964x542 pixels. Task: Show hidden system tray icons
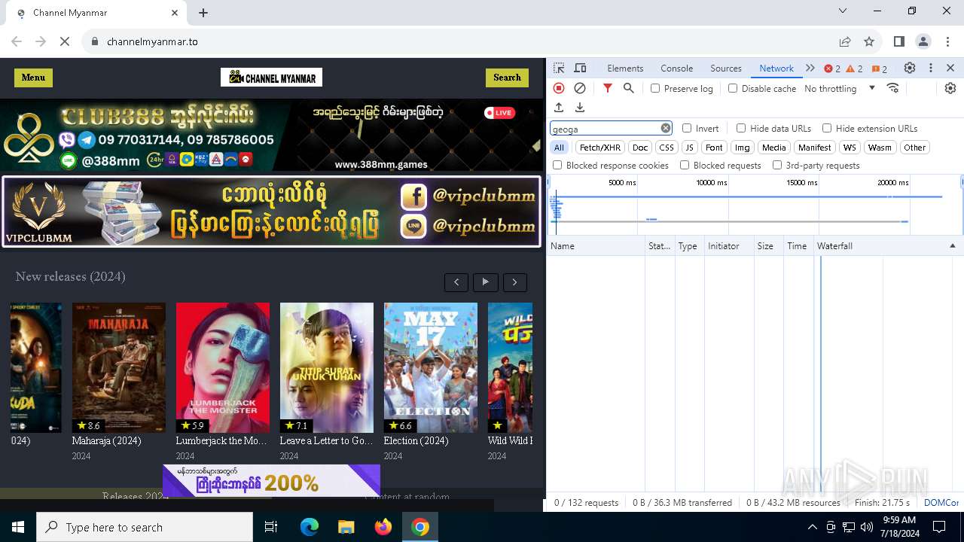coord(812,527)
